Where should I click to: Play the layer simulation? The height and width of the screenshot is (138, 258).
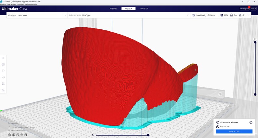(x=93, y=135)
